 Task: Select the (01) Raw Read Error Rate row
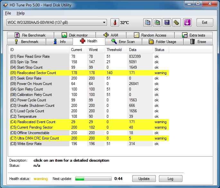(89, 56)
